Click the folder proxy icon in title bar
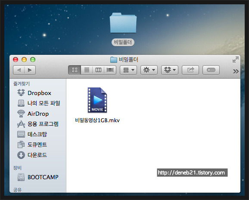Viewport: 249px width, 200px height. (114, 60)
